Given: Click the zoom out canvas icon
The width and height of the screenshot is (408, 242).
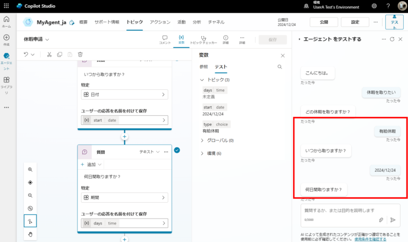Looking at the screenshot, I should [x=30, y=195].
